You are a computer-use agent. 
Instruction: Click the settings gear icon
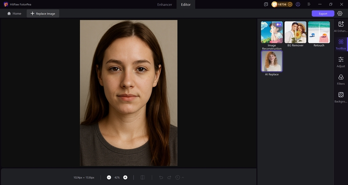tap(340, 14)
